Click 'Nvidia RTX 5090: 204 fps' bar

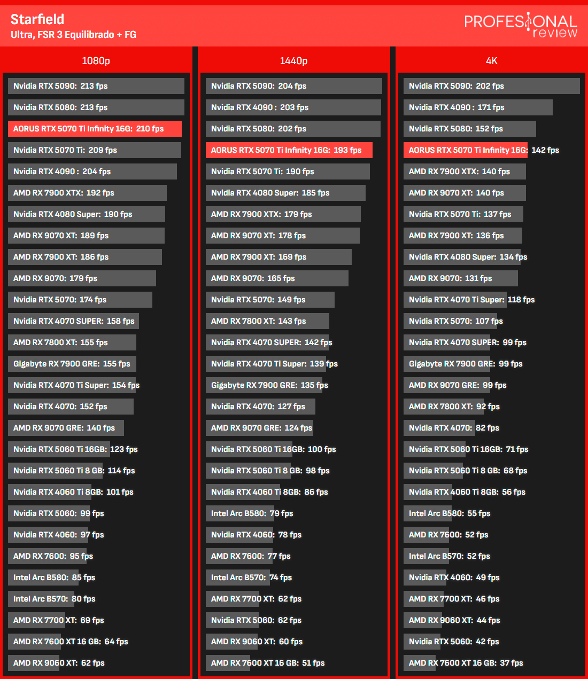click(294, 86)
